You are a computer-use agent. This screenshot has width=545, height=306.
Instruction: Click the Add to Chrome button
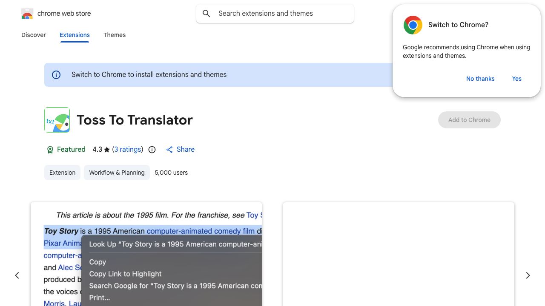[469, 120]
